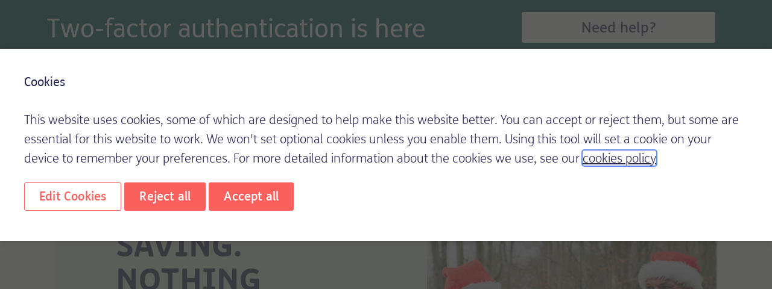This screenshot has height=289, width=772.
Task: Select the coral Accept all button
Action: coord(251,196)
